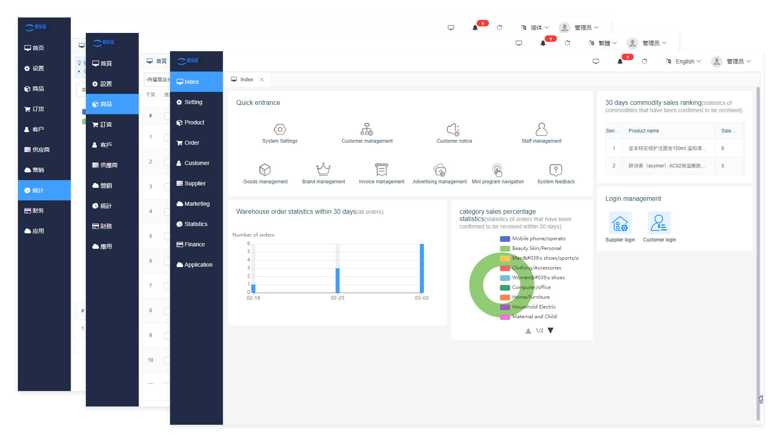The height and width of the screenshot is (439, 781).
Task: Open the System Settings quick entrance icon
Action: (x=280, y=130)
